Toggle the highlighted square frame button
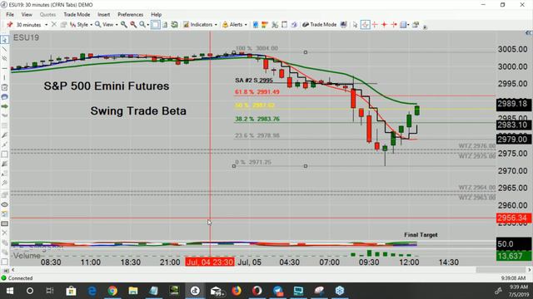This screenshot has width=533, height=299. click(156, 24)
